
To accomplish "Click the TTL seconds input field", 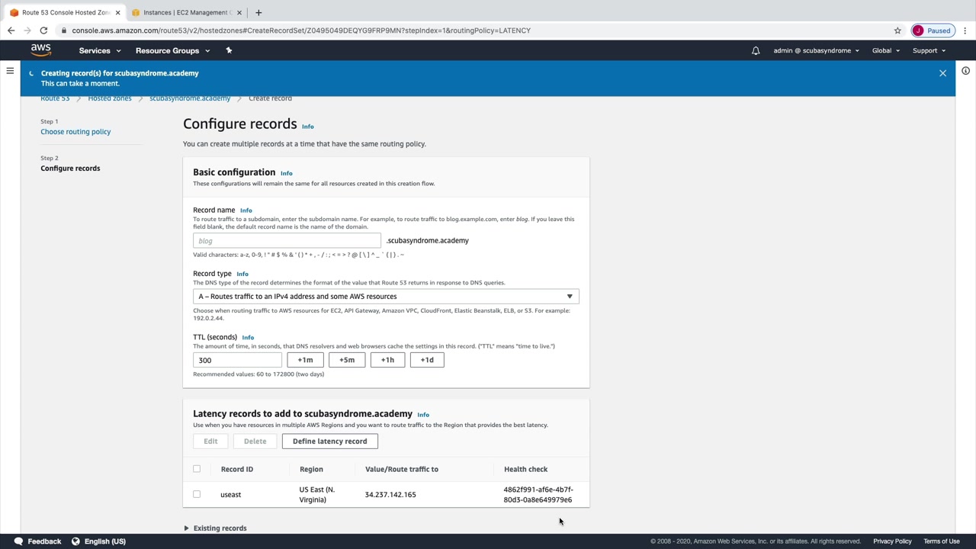I will coord(237,360).
